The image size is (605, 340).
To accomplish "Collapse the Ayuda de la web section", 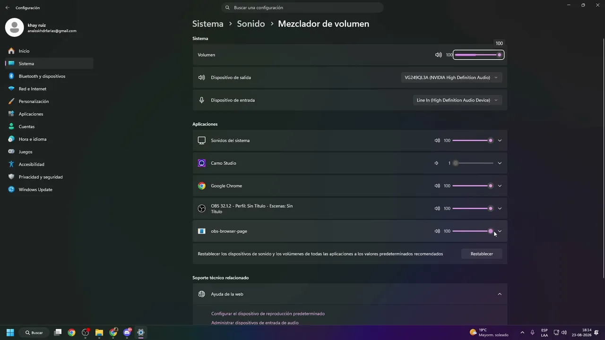I will coord(500,294).
